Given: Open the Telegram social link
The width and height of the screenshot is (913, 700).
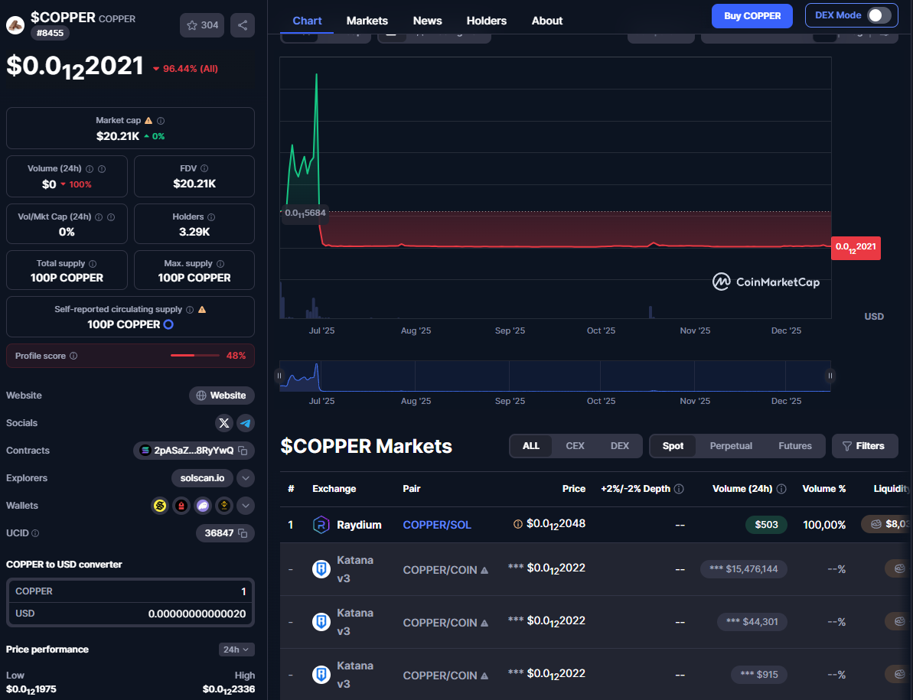Looking at the screenshot, I should pyautogui.click(x=245, y=423).
